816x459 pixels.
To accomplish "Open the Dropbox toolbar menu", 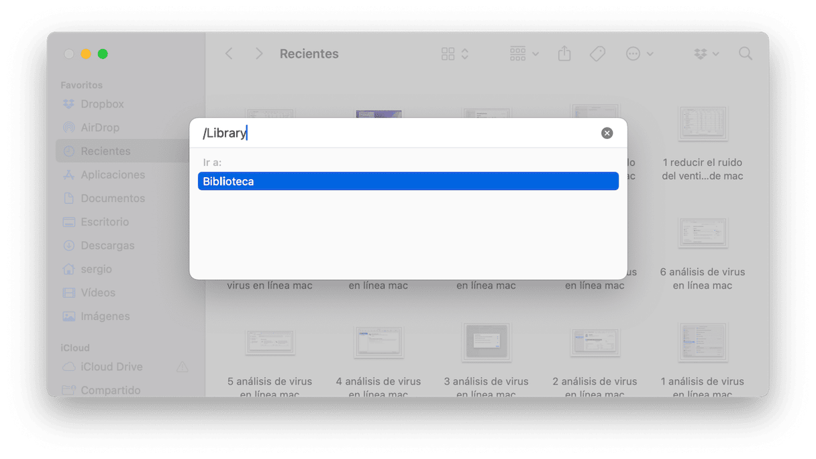I will [x=706, y=54].
